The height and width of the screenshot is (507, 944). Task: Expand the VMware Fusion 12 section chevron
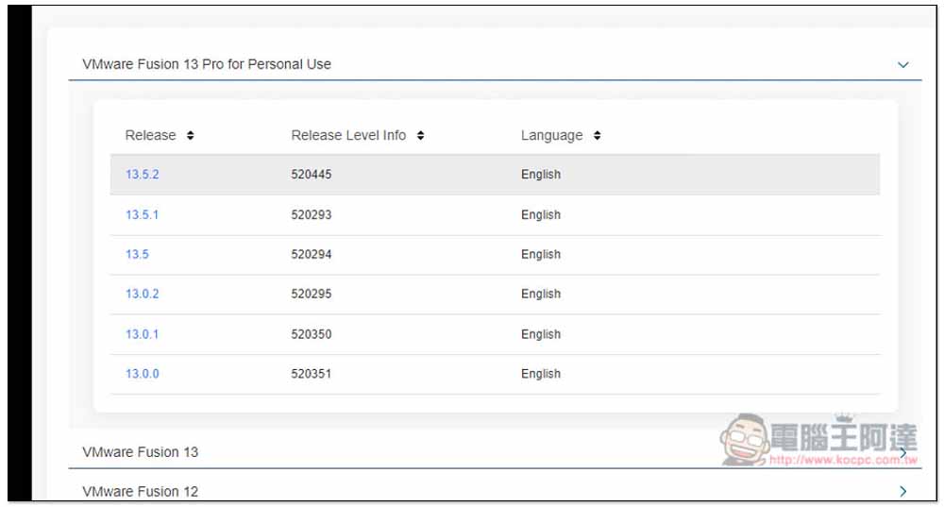pyautogui.click(x=902, y=491)
